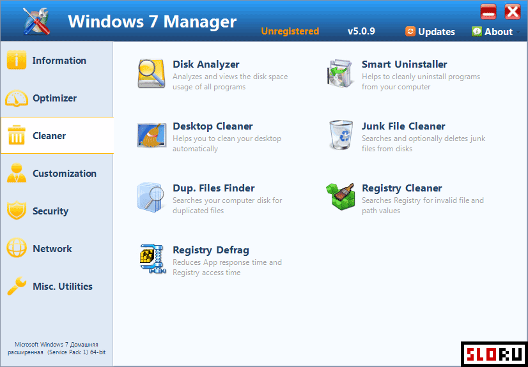Click the Unregistered status link
The image size is (528, 367).
coord(290,31)
